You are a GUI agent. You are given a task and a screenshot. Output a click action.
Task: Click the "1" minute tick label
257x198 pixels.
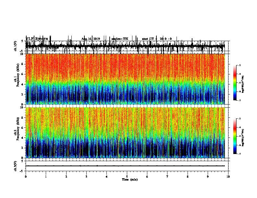pos(46,177)
